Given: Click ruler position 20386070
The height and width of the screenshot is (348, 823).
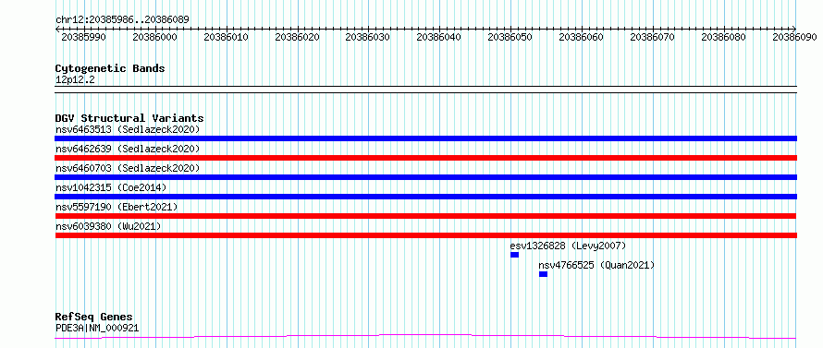Looking at the screenshot, I should (x=652, y=37).
